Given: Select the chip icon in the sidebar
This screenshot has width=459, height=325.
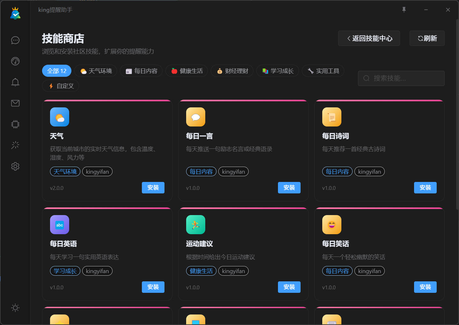Looking at the screenshot, I should point(15,124).
